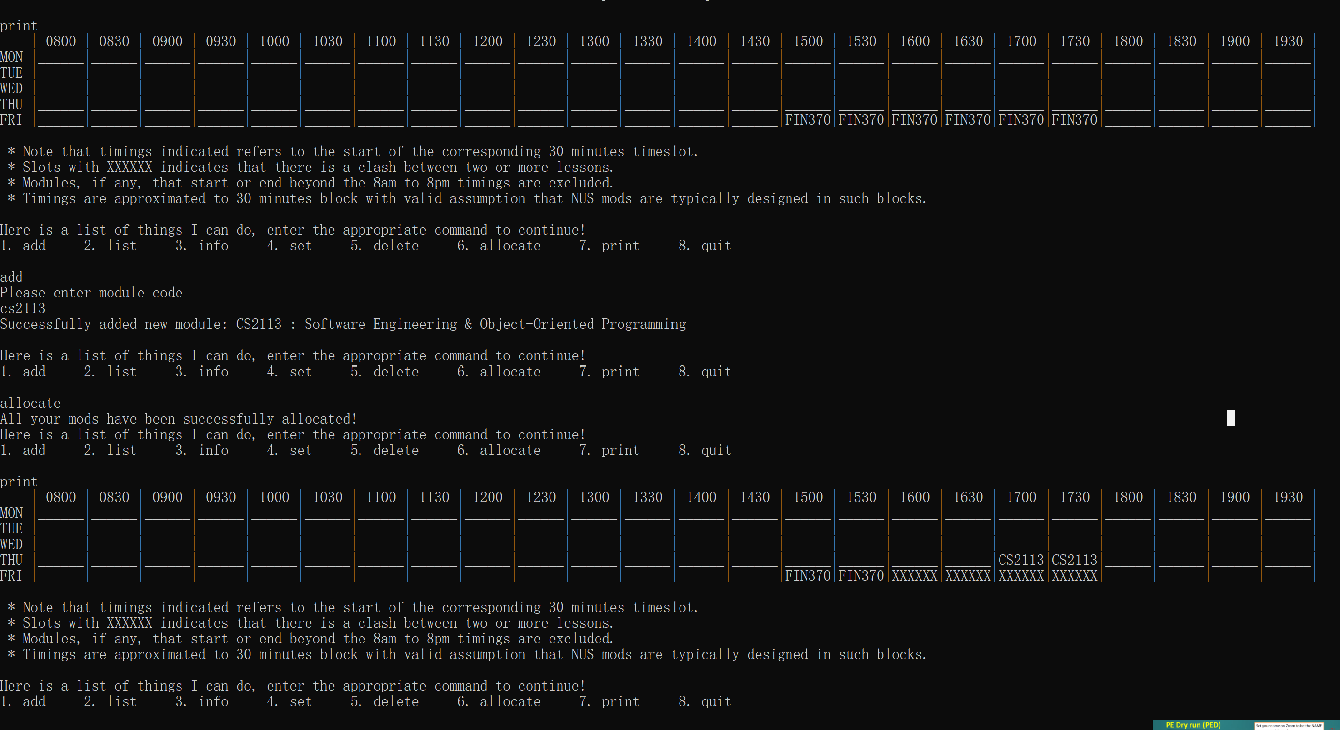The image size is (1340, 730).
Task: Click the typed "add" command above module prompt
Action: [11, 276]
